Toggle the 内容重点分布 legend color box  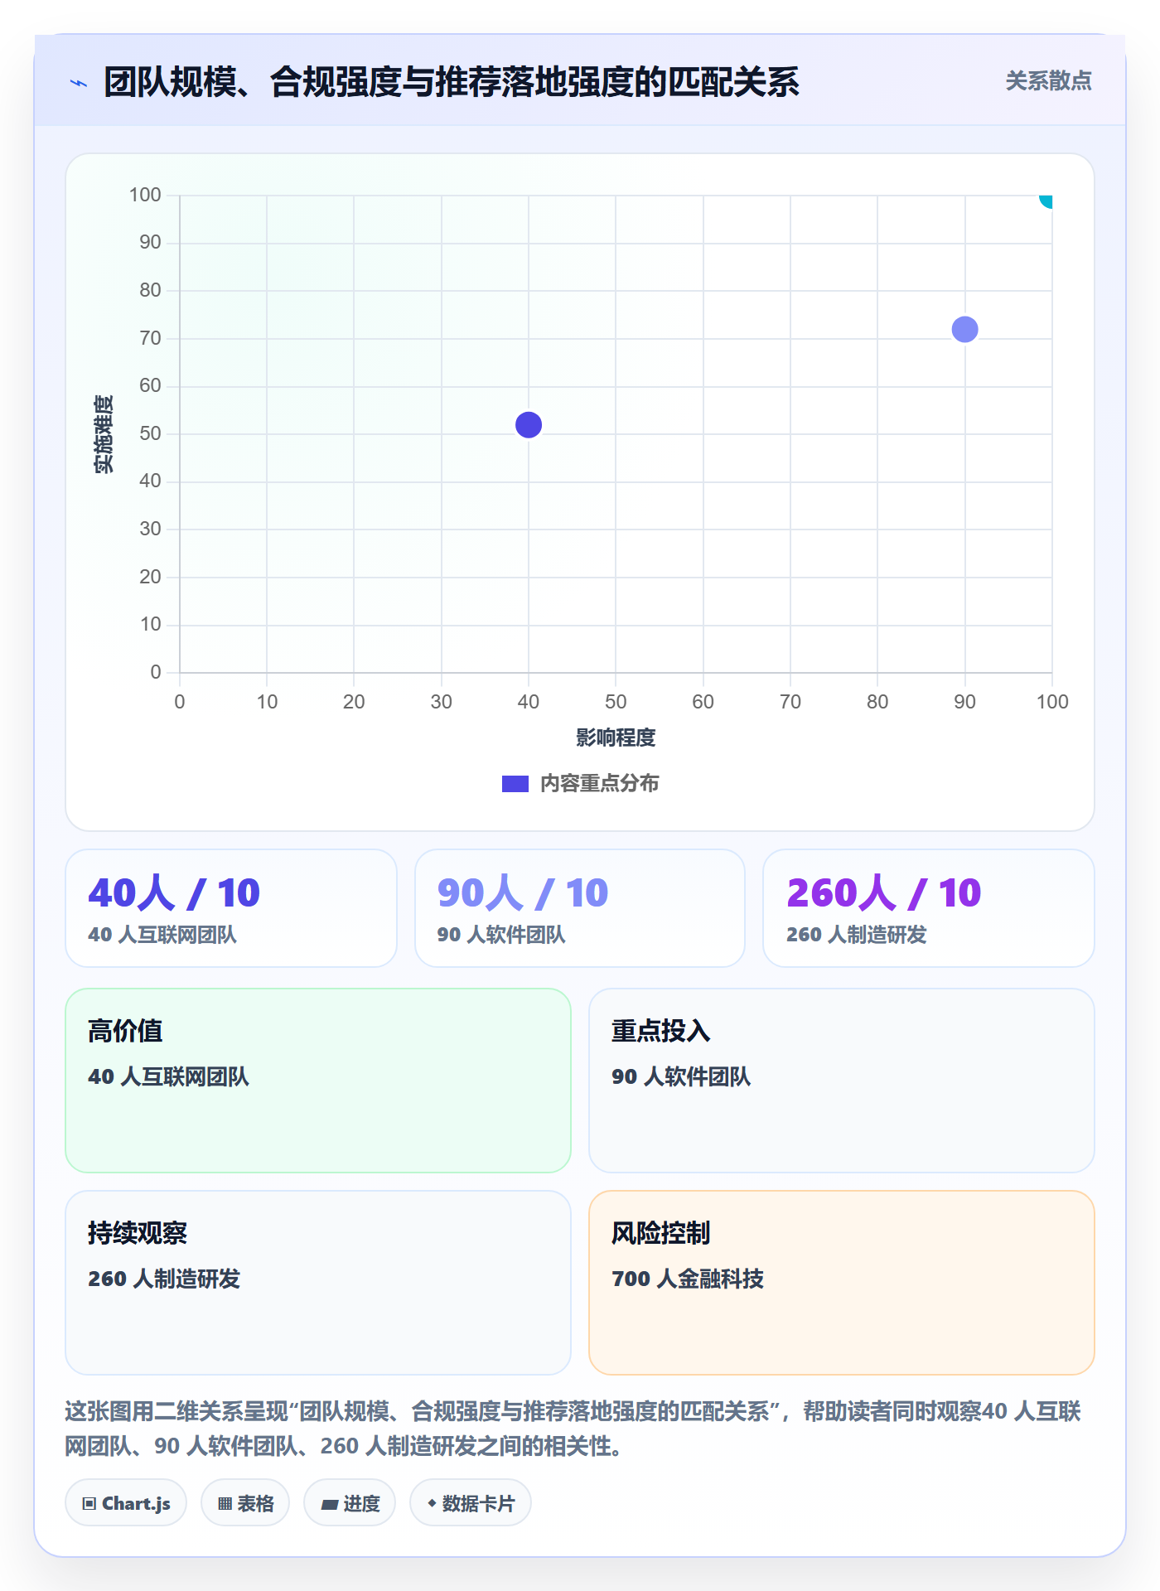(x=515, y=784)
